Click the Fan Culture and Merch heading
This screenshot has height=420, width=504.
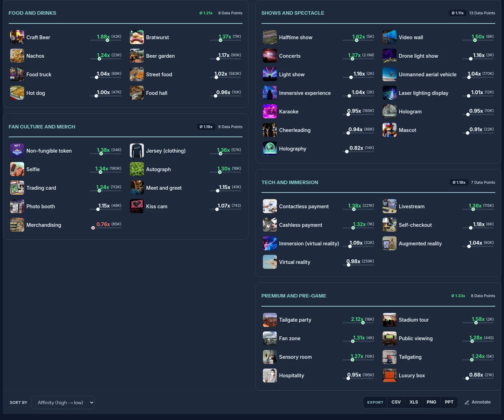point(42,127)
